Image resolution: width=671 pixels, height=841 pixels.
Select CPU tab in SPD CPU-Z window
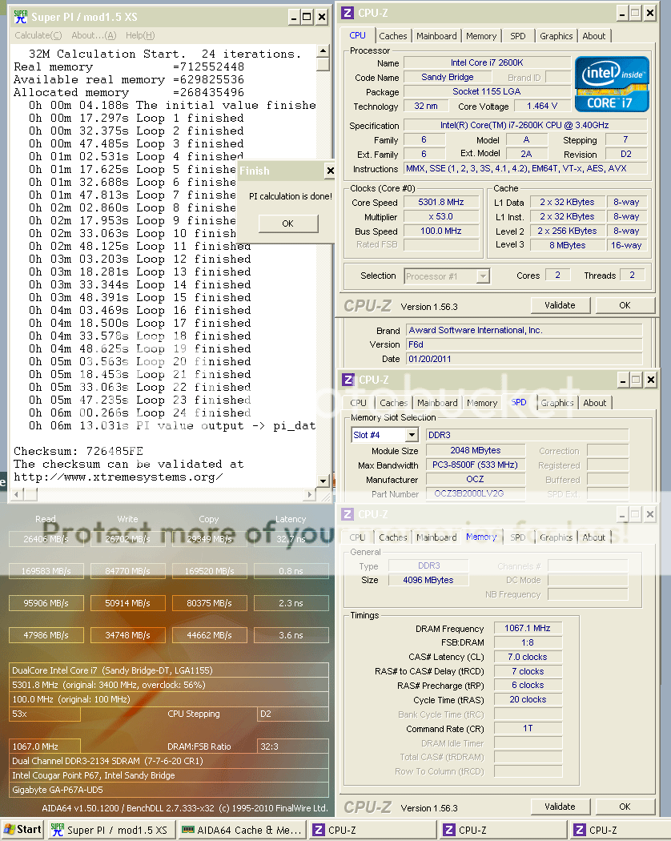click(x=358, y=403)
